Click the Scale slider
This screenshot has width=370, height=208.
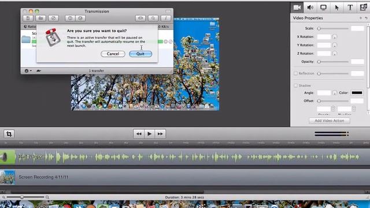click(333, 28)
